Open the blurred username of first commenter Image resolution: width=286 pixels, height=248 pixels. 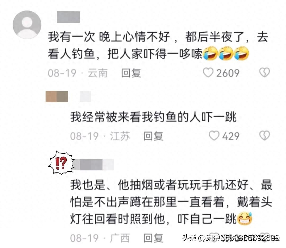[68, 17]
